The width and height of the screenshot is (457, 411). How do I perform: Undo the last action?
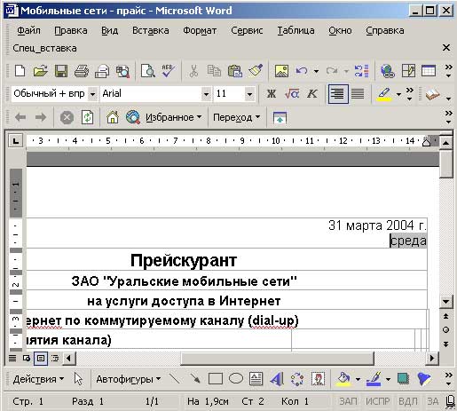click(x=302, y=71)
